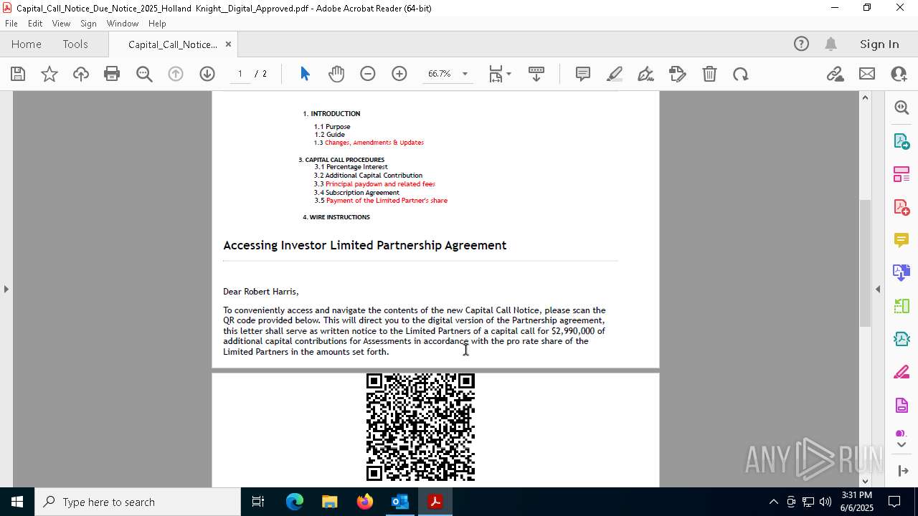Share the file with others
Screen dimensions: 918x516
(899, 74)
